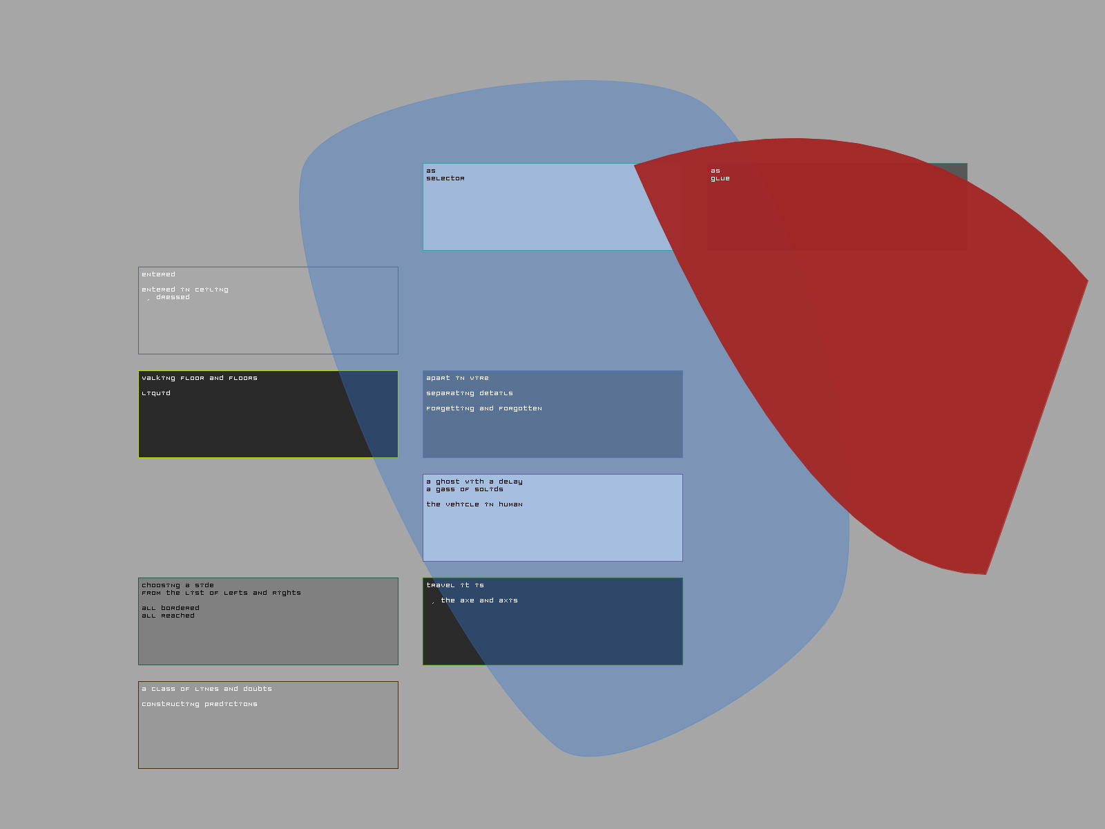Click the word 'dressed'
Image resolution: width=1105 pixels, height=829 pixels.
point(173,297)
